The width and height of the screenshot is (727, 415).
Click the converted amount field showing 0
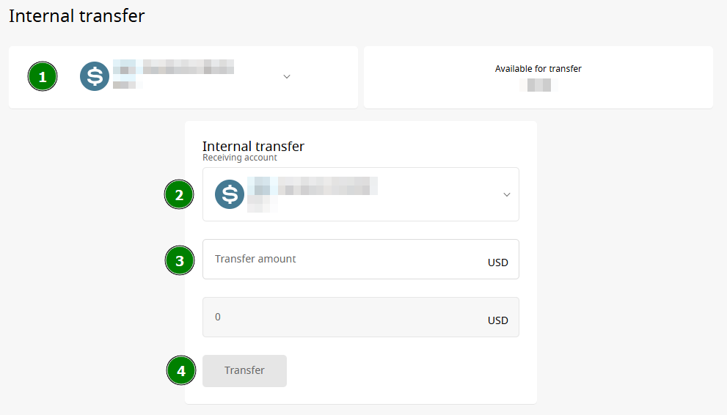361,317
